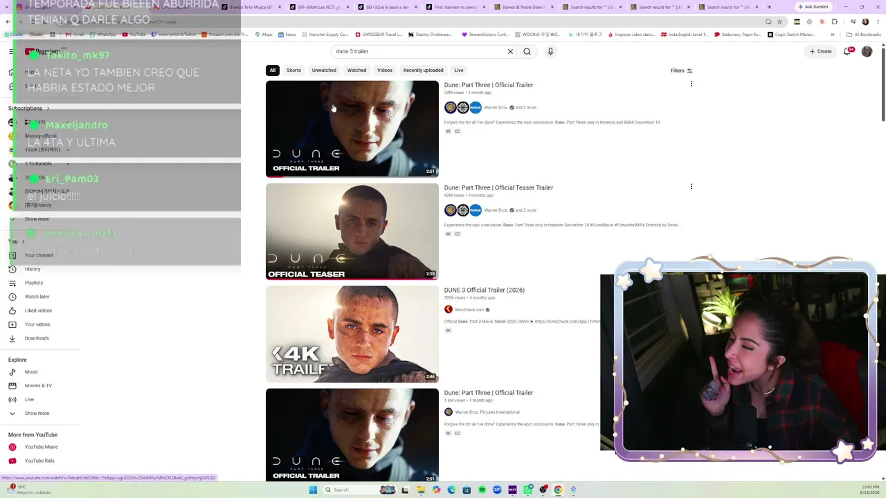Open Liked videos in sidebar

pyautogui.click(x=38, y=311)
